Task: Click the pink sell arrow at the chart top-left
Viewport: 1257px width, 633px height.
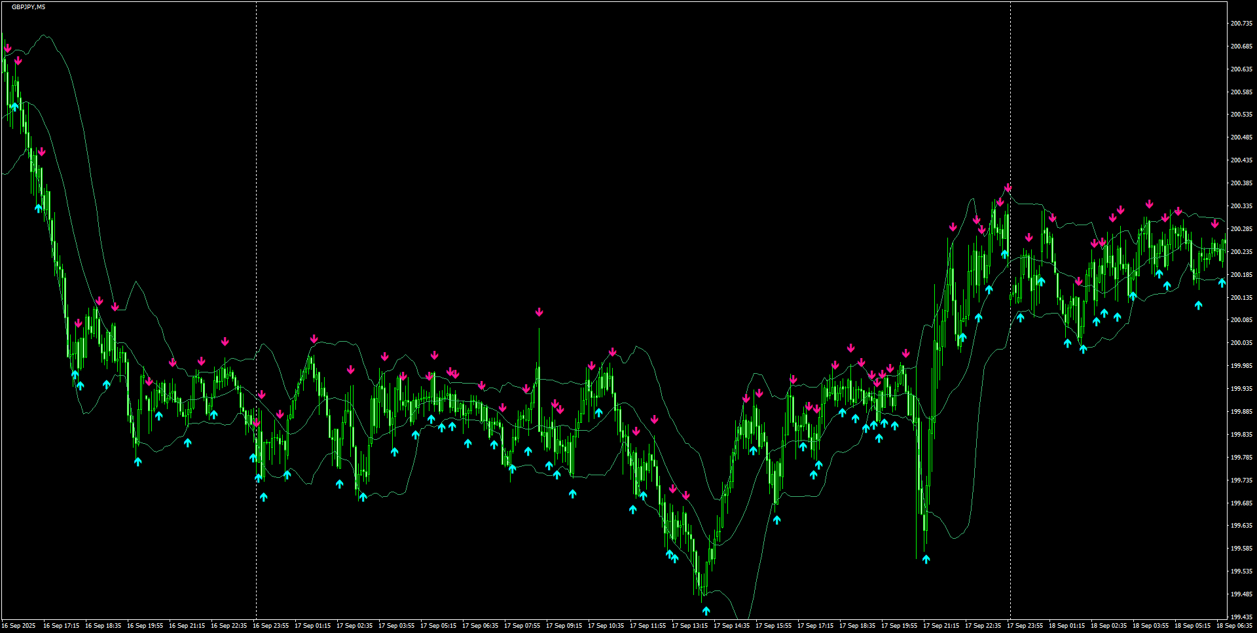Action: point(9,47)
